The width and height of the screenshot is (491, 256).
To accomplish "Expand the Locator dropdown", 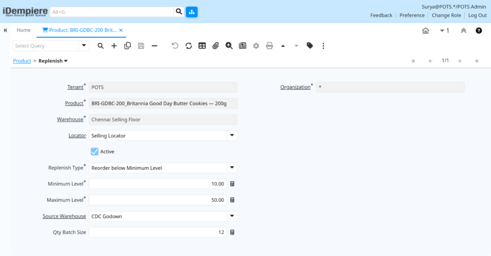I will [x=232, y=135].
